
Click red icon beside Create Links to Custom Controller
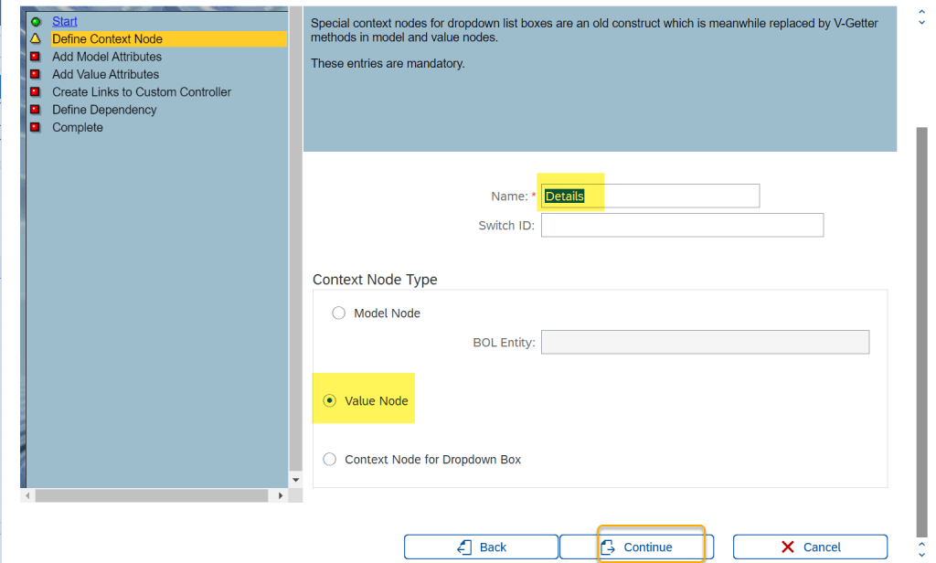point(36,92)
